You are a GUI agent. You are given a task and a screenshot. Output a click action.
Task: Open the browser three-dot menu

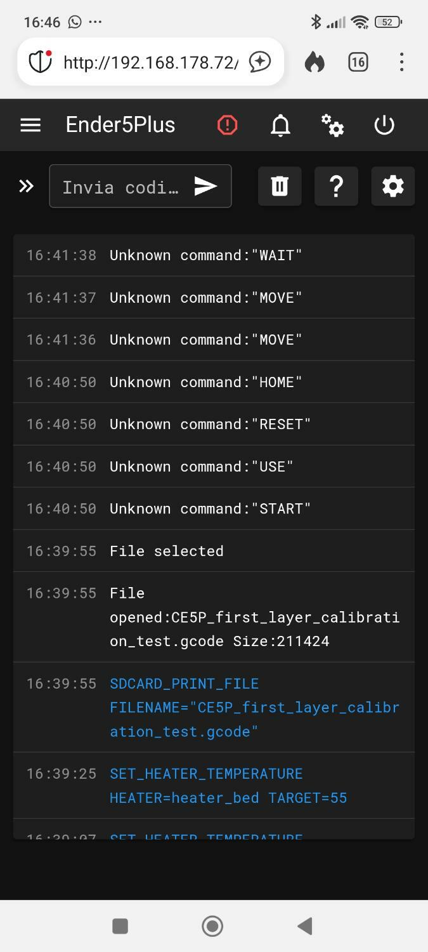[401, 62]
